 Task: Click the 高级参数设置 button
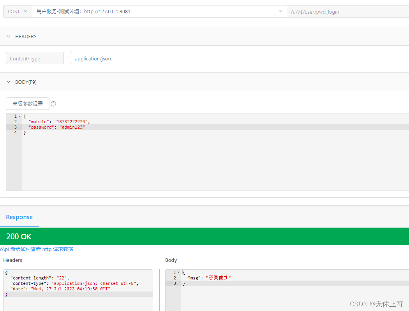pyautogui.click(x=28, y=104)
